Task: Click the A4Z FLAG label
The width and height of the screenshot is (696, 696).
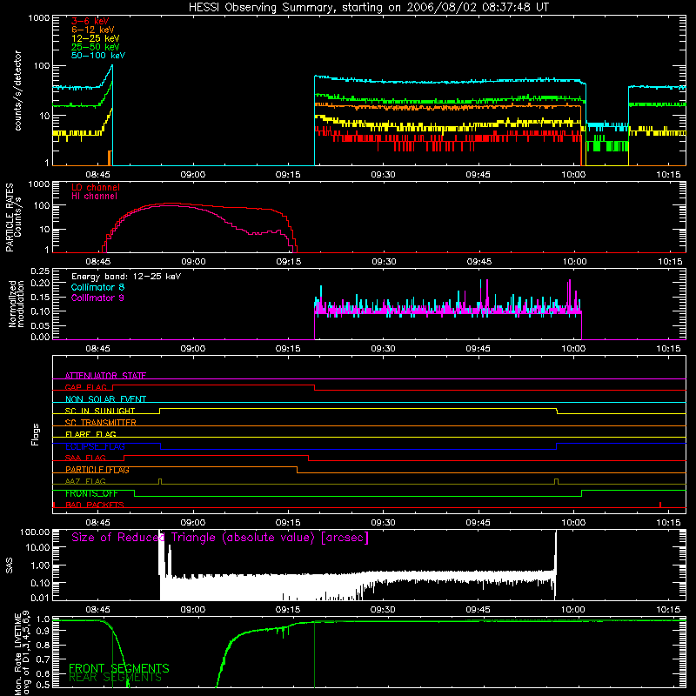Action: (x=85, y=482)
